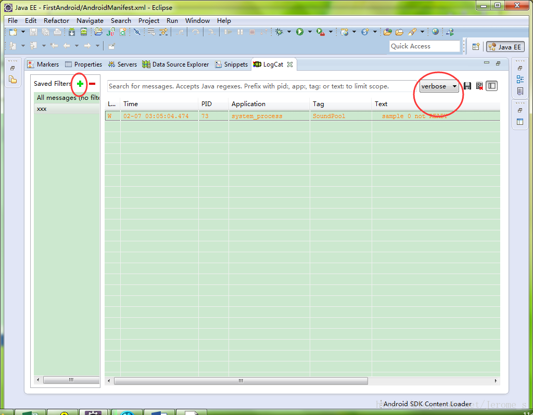The image size is (533, 415).
Task: Click the Quick Access field
Action: tap(425, 46)
